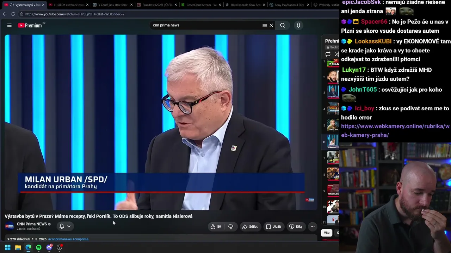Image resolution: width=451 pixels, height=253 pixels.
Task: Send thanks with the 'Díky' button
Action: (296, 227)
